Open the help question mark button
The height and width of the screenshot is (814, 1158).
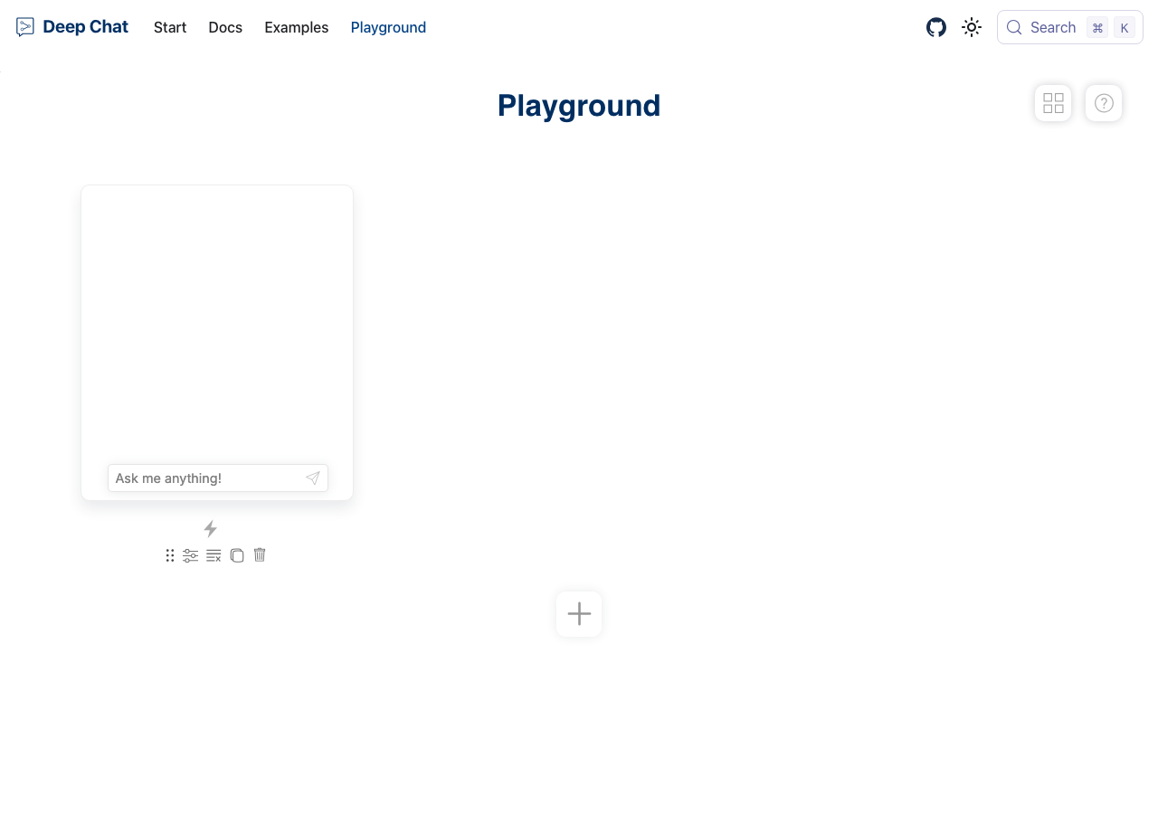[1104, 103]
